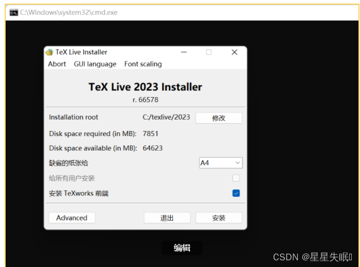Open the Abort menu
The height and width of the screenshot is (267, 360).
point(57,64)
